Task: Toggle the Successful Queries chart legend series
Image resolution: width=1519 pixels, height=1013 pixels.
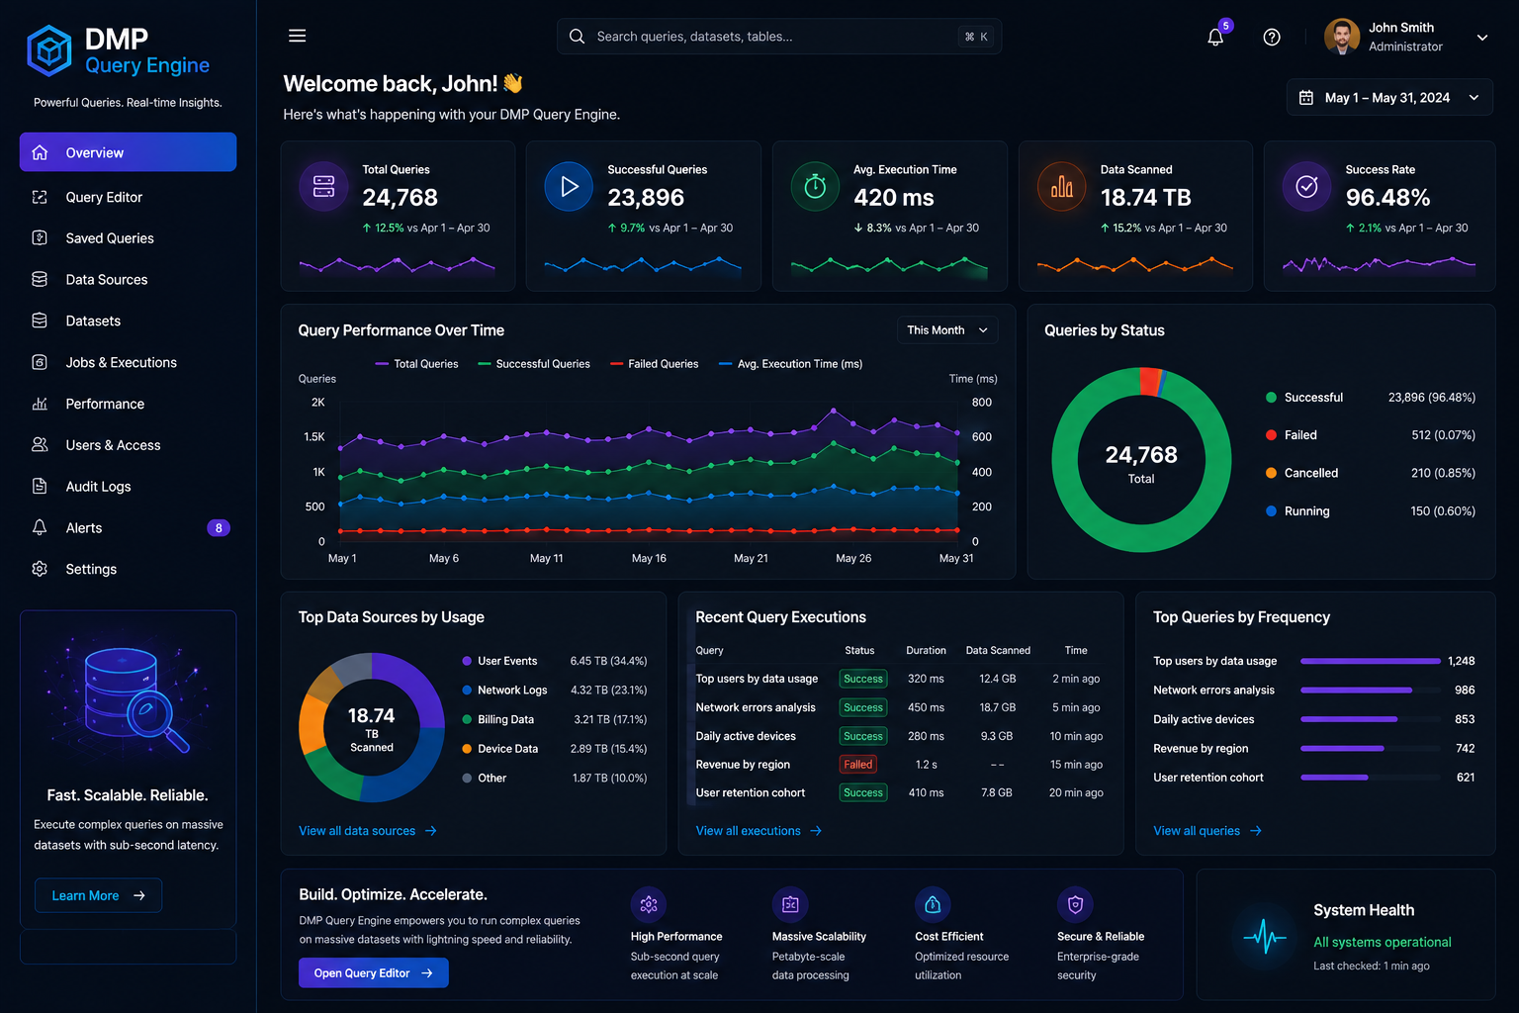Action: (534, 364)
